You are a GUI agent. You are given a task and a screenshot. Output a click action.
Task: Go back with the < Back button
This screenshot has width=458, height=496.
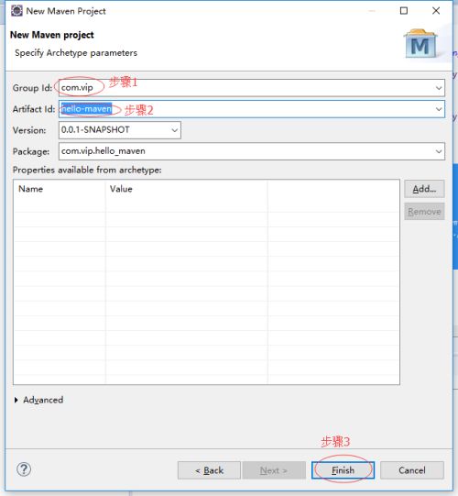click(209, 470)
